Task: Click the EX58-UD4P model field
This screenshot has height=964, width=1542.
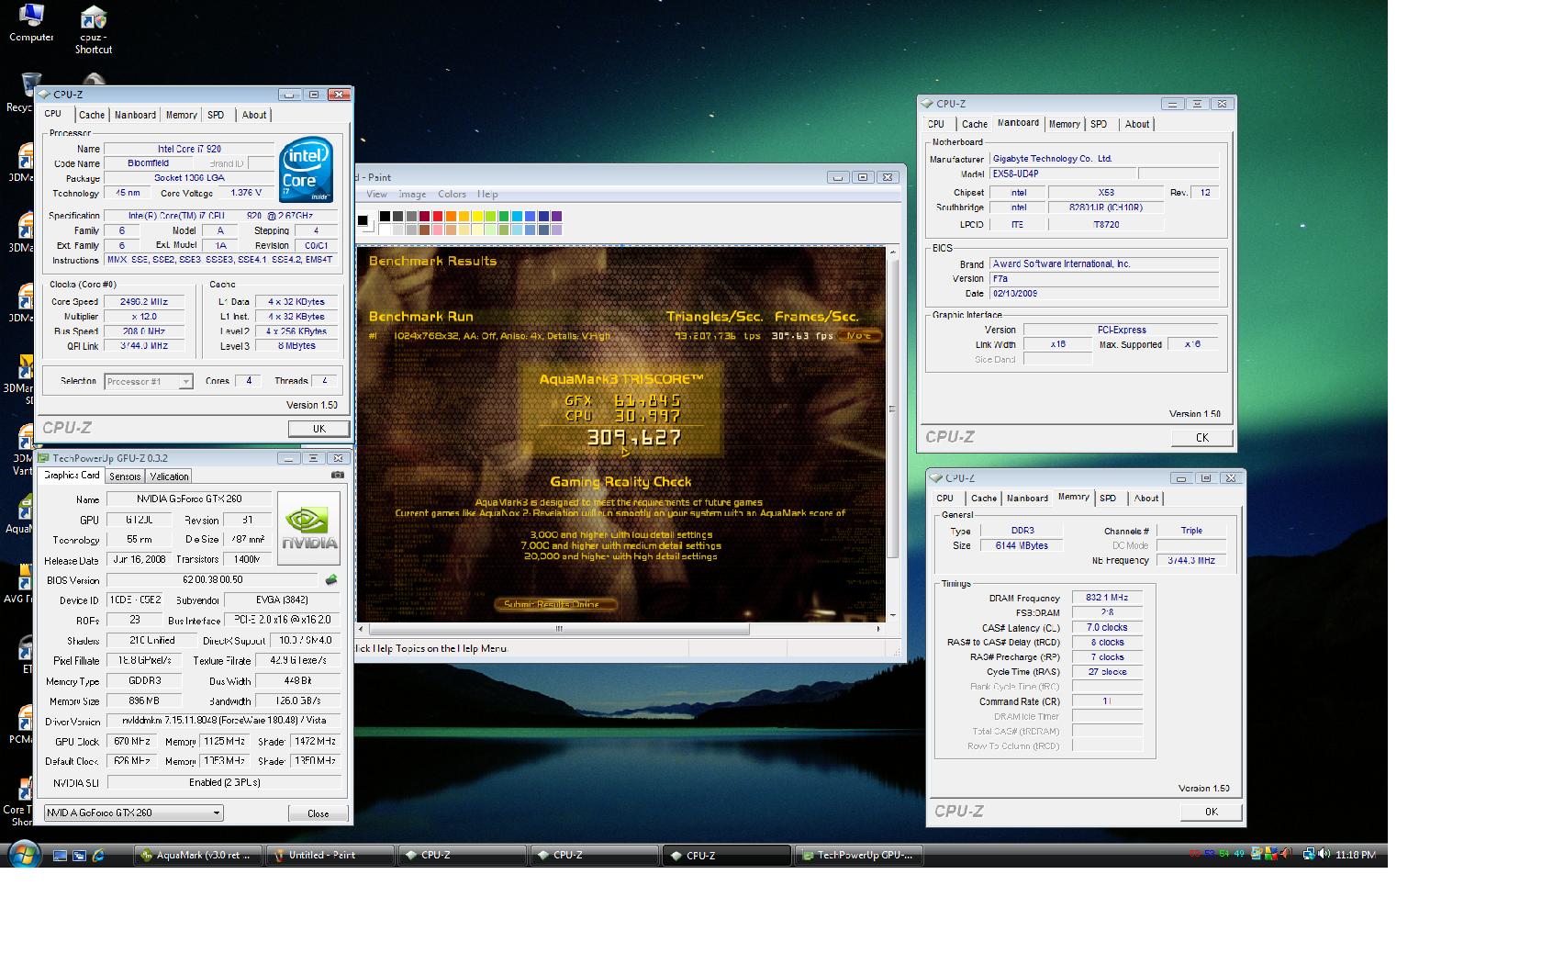Action: click(1061, 174)
